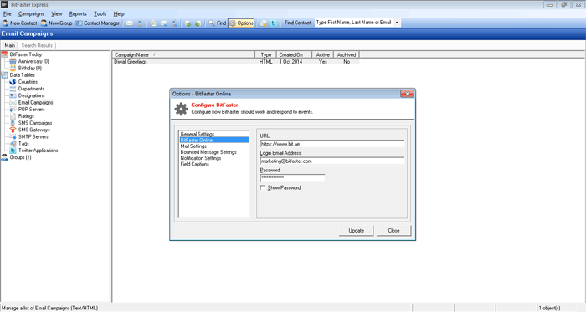Collapse the Data Tables tree node
The image size is (586, 312).
click(22, 75)
